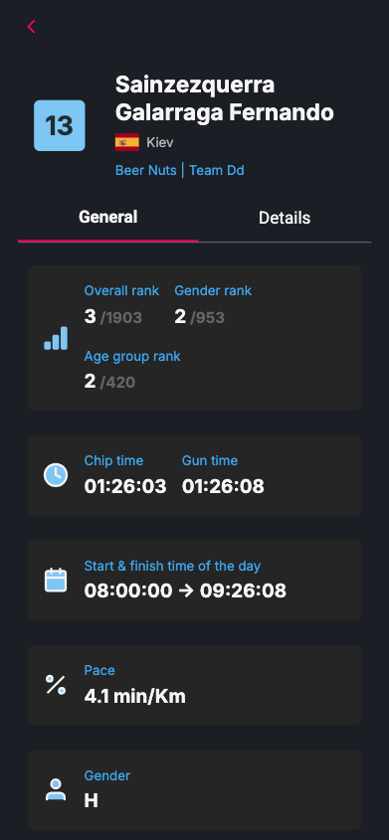Click the Age group rank value 2 /420

point(109,382)
